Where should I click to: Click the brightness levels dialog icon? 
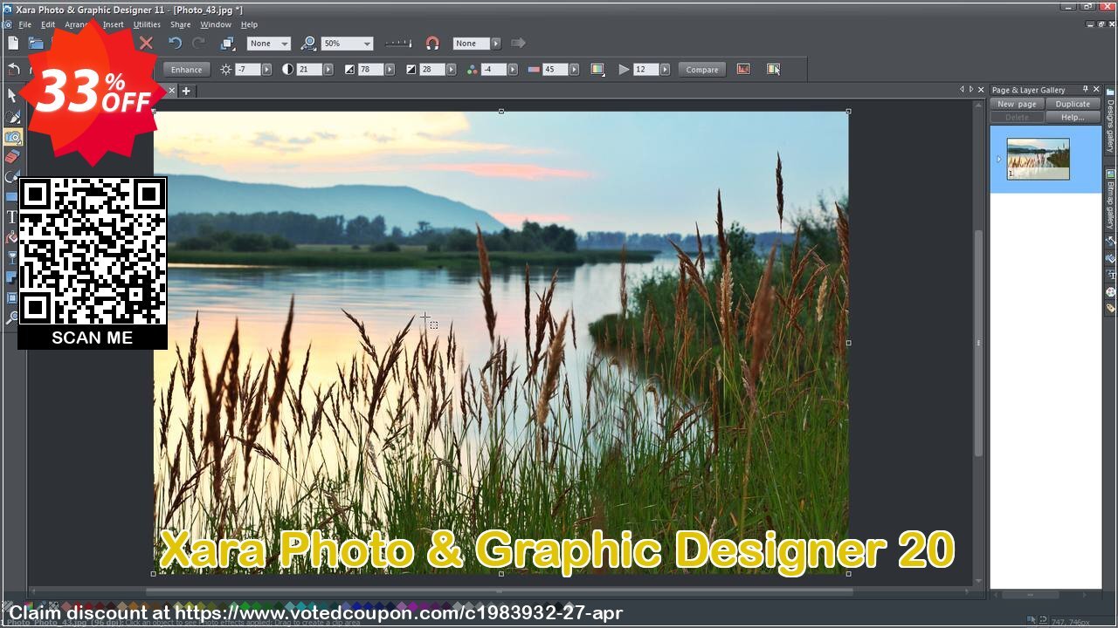773,69
